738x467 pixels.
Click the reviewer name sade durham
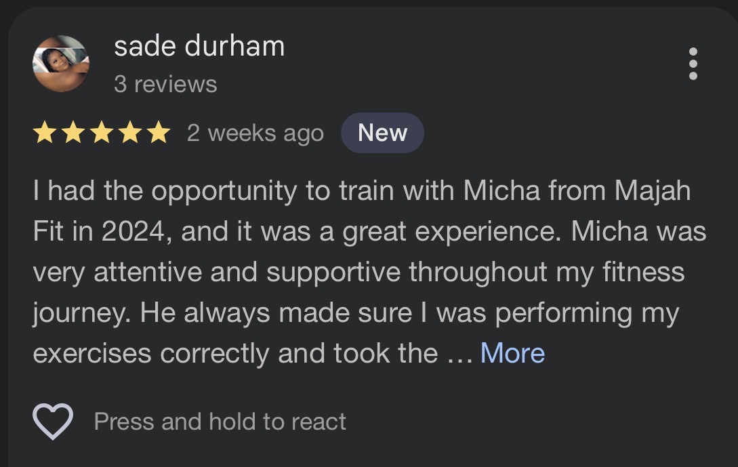pyautogui.click(x=199, y=45)
